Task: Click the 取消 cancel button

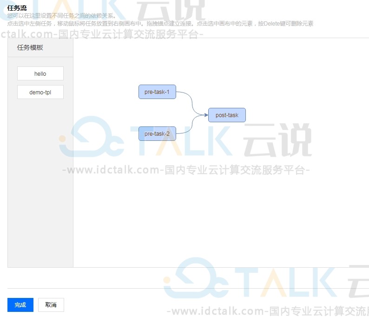Action: [x=51, y=305]
